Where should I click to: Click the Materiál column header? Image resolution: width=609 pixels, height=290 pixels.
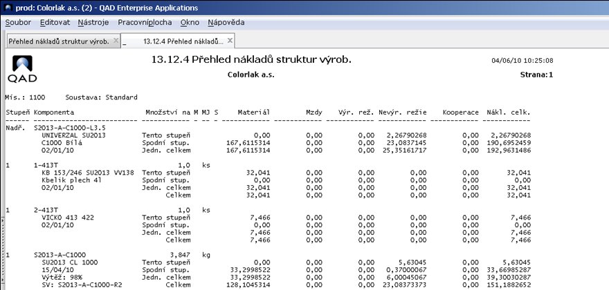254,113
